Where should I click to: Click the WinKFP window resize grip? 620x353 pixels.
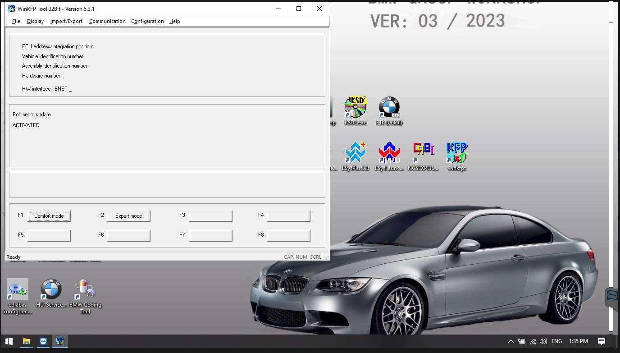click(327, 257)
